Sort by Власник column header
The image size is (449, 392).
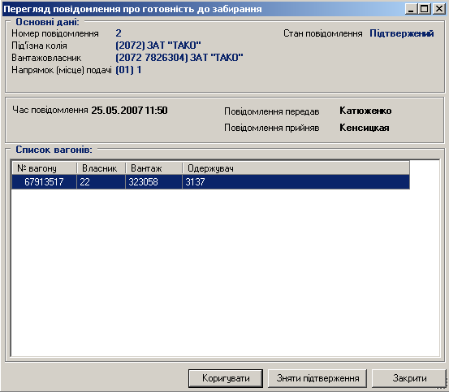click(x=101, y=168)
